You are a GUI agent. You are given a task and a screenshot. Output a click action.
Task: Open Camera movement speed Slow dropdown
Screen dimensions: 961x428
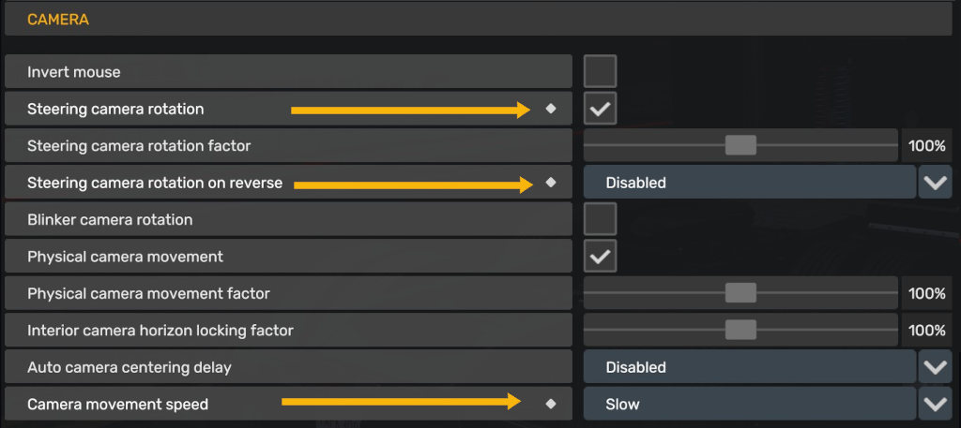pyautogui.click(x=750, y=404)
